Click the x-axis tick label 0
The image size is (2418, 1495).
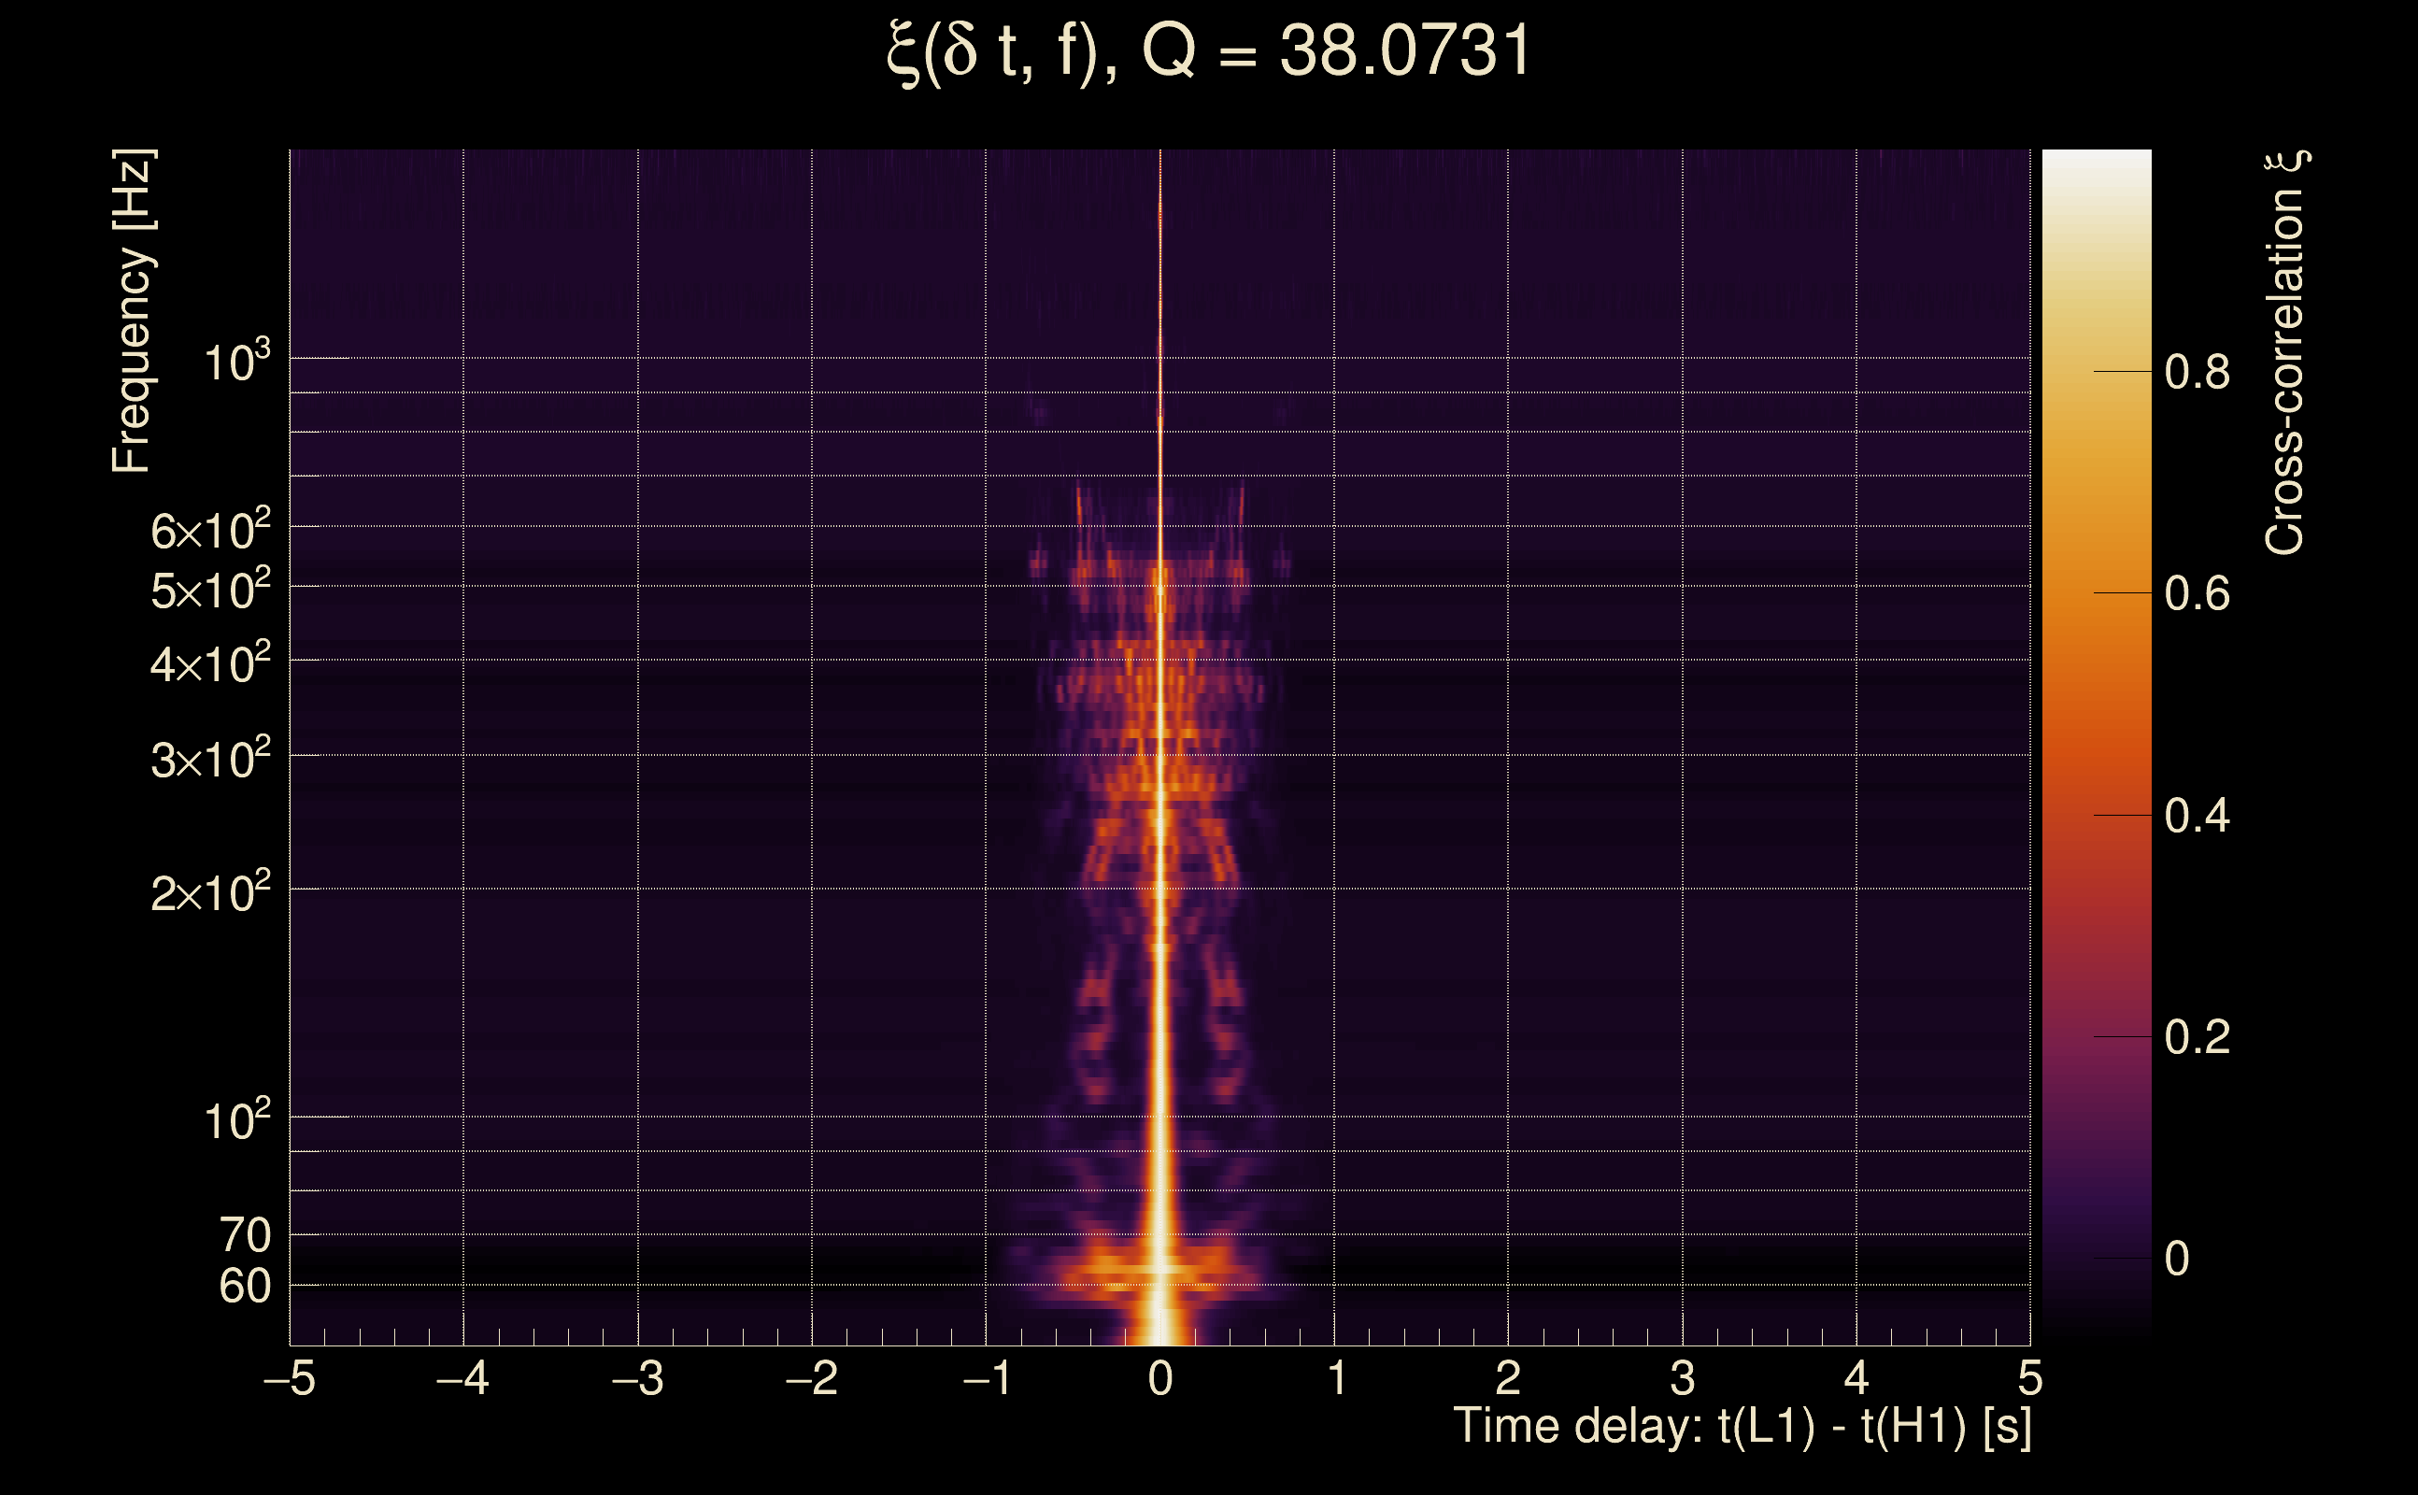coord(1160,1378)
